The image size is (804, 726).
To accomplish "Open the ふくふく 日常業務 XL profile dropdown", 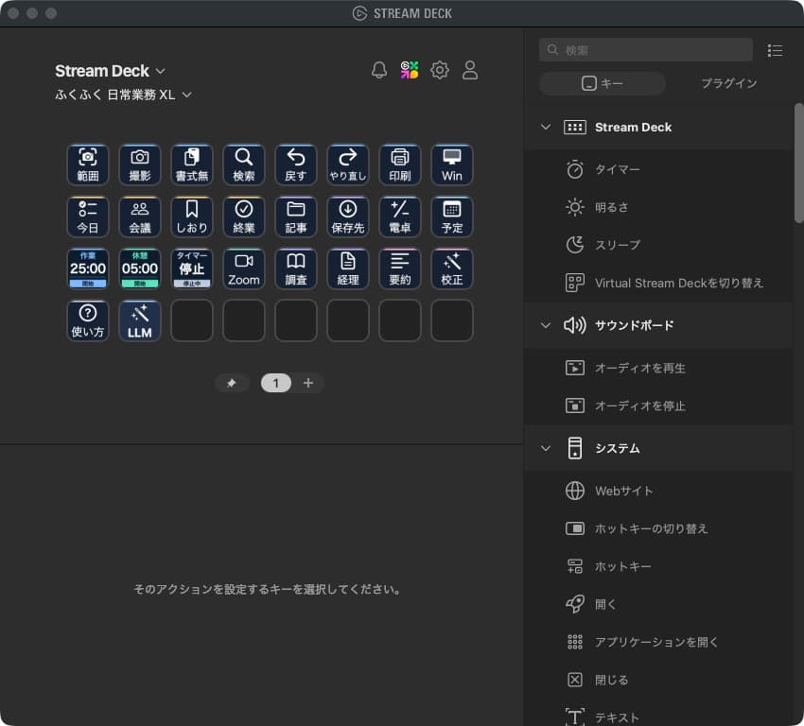I will click(x=124, y=95).
